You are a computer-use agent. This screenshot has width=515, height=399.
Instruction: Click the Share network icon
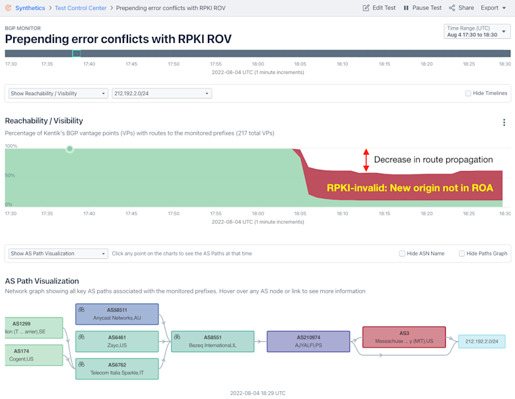tap(452, 8)
